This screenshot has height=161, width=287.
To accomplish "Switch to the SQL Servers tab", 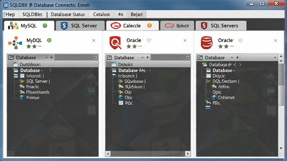I will point(221,26).
